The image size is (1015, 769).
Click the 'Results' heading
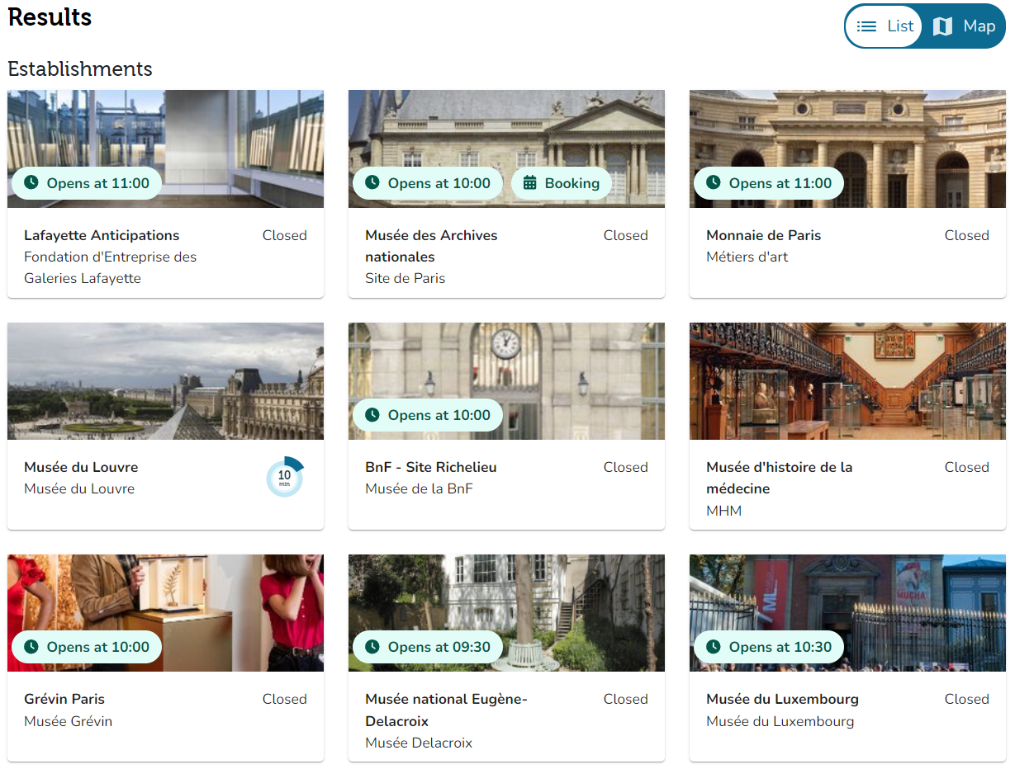click(x=50, y=17)
